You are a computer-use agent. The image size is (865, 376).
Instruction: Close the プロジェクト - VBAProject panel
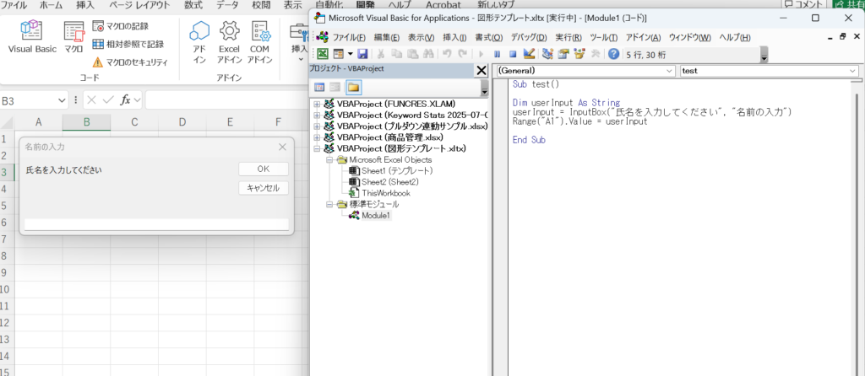(481, 70)
